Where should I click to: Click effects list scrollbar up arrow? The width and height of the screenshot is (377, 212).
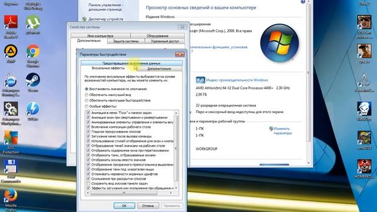(x=176, y=112)
